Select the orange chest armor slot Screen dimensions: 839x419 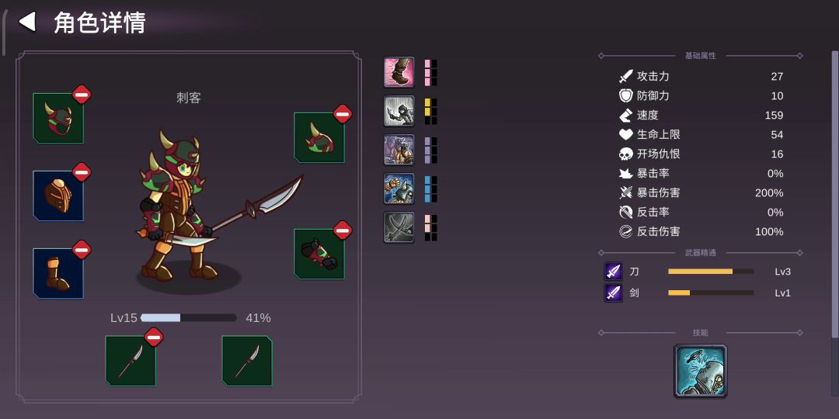tap(58, 196)
